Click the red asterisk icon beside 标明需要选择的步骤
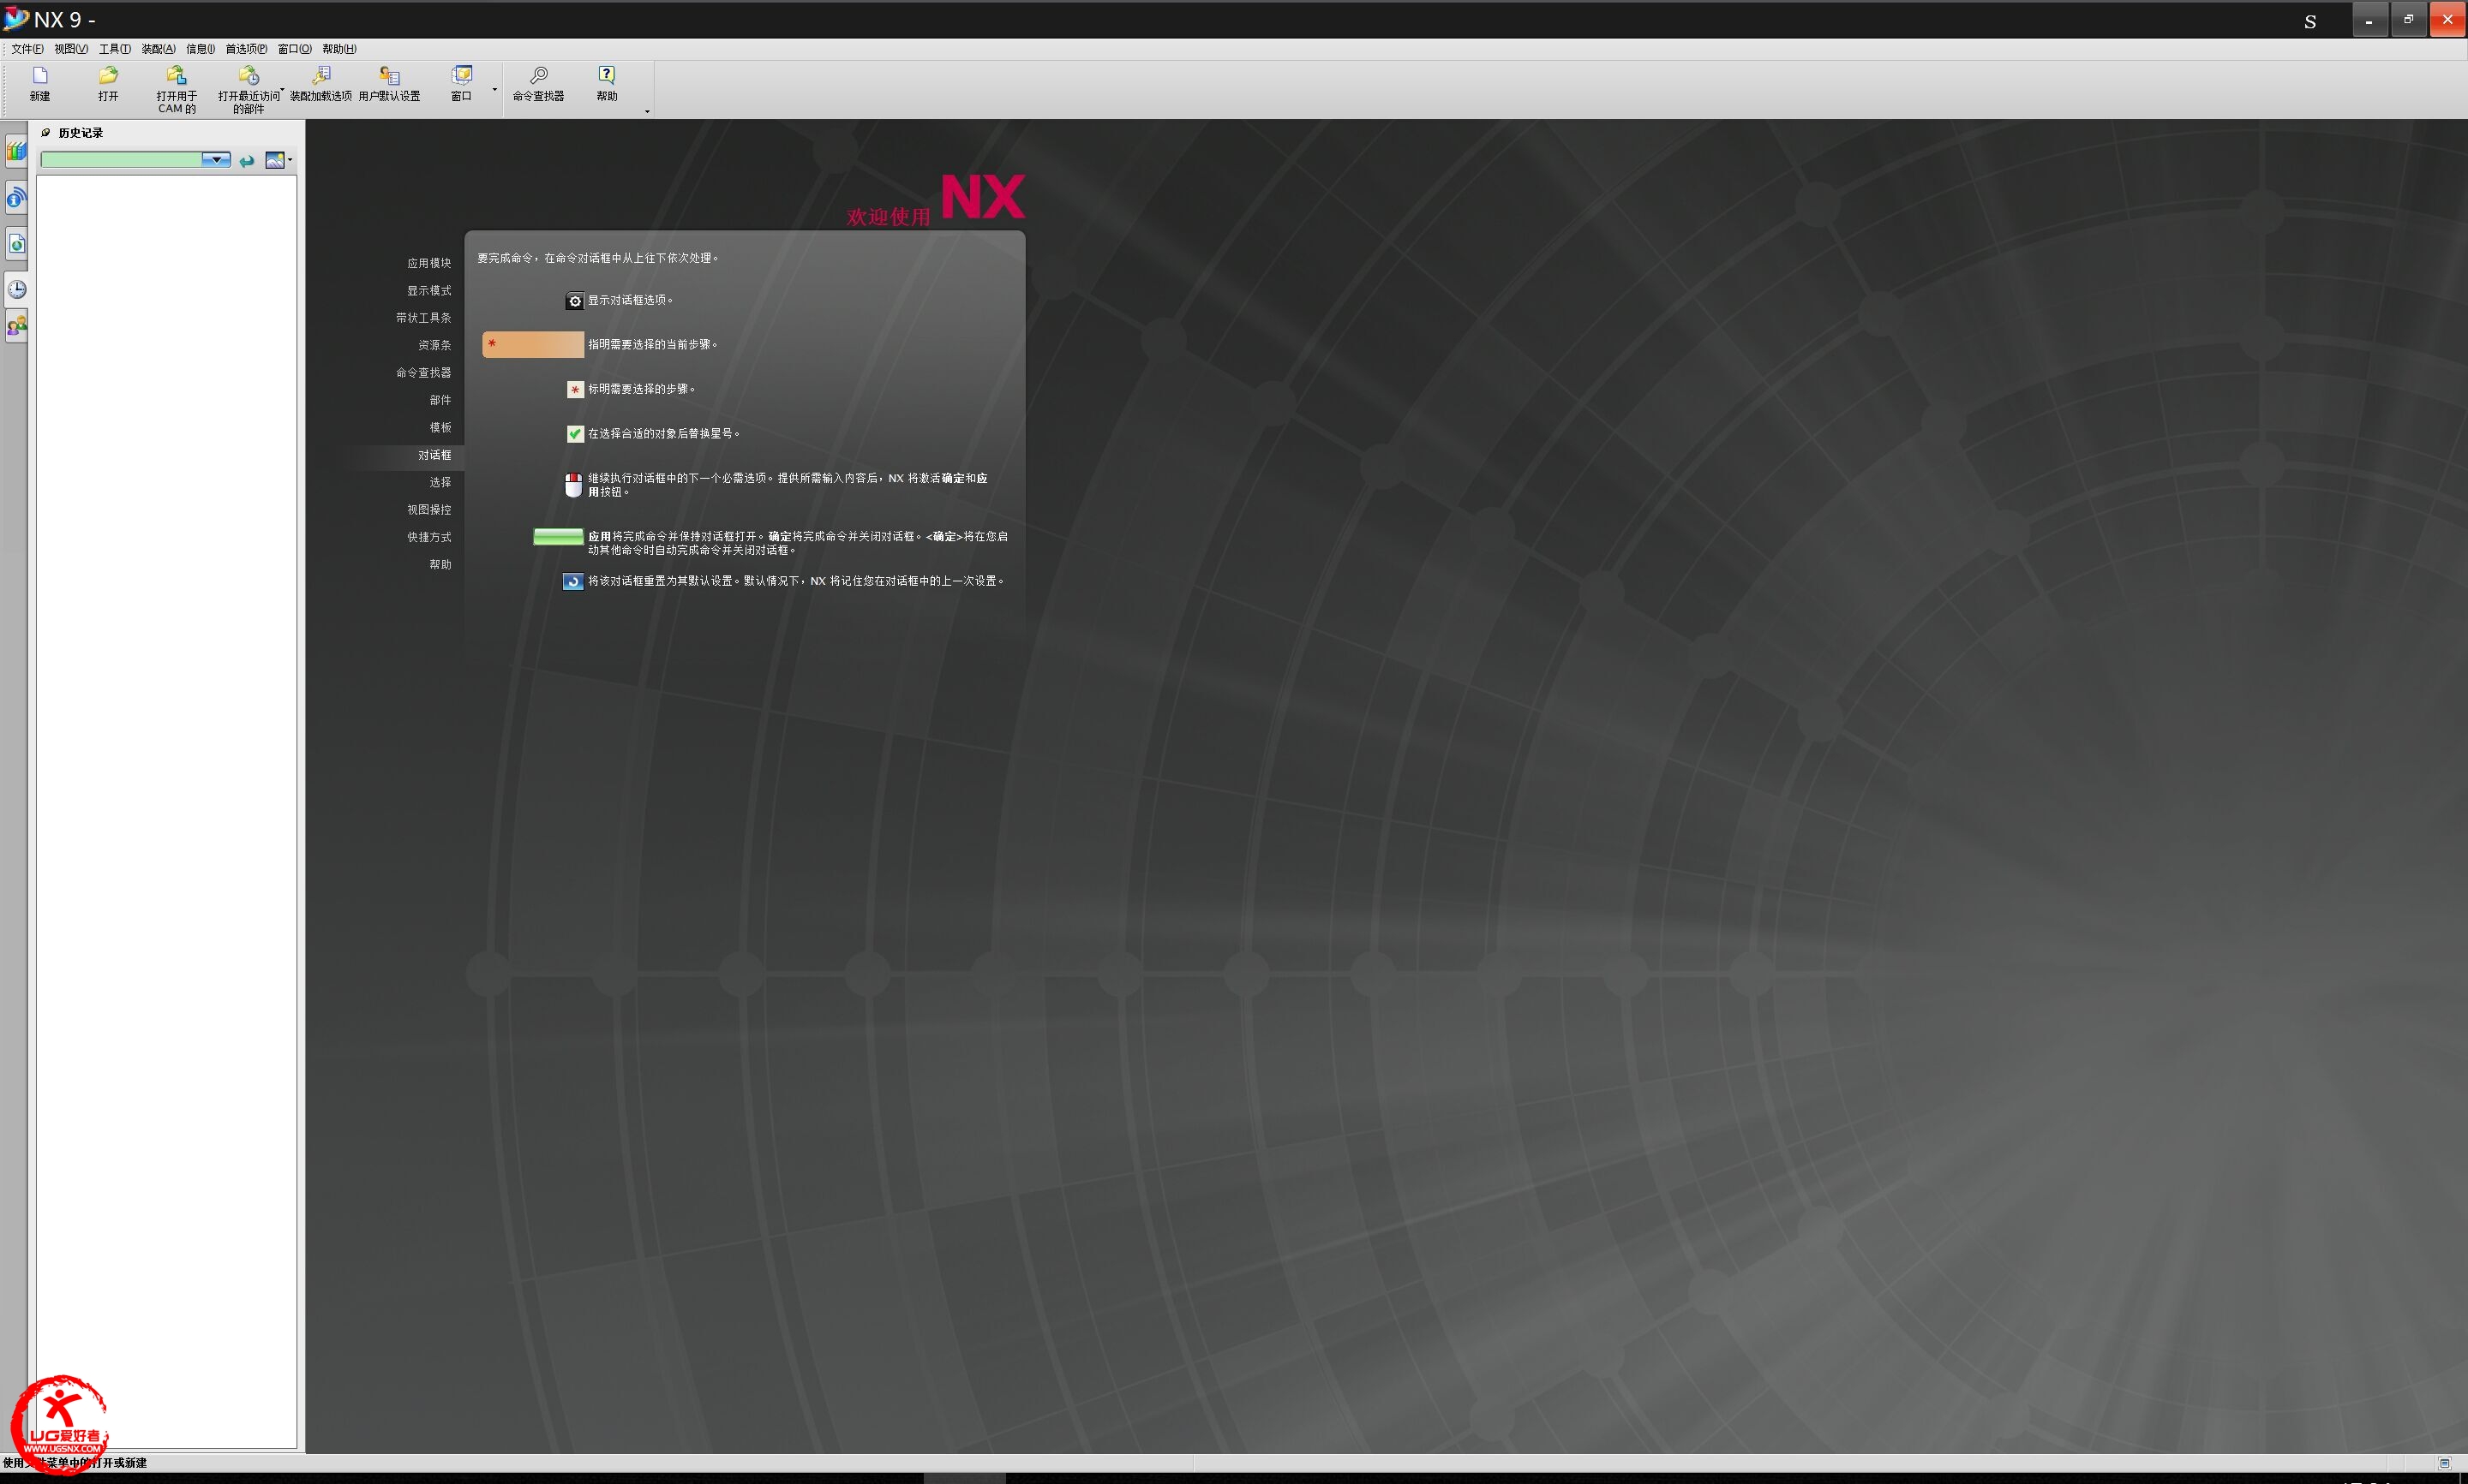This screenshot has width=2468, height=1484. coord(575,389)
